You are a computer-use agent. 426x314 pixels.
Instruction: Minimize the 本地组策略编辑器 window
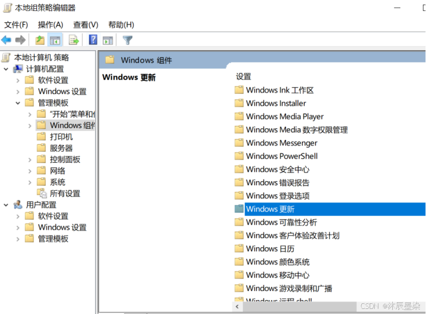(397, 8)
